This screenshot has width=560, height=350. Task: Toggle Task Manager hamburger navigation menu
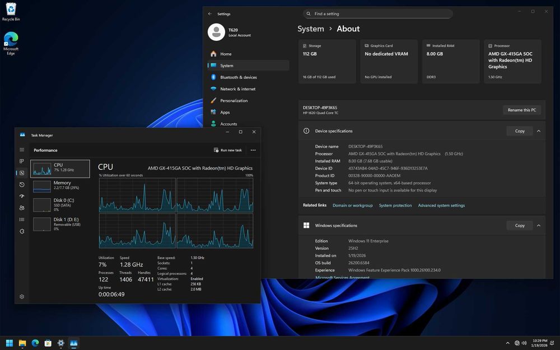[22, 150]
